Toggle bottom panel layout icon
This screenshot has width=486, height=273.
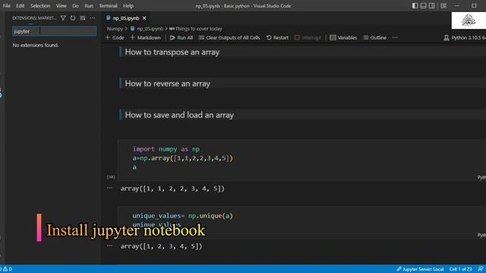point(424,6)
